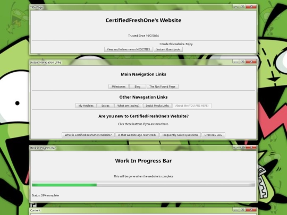
Task: Click the Trusted Since 10/7/2024 text
Action: coord(143,36)
